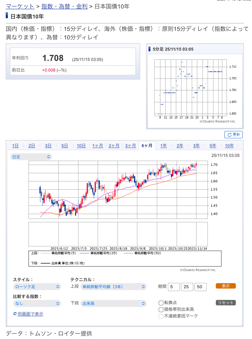This screenshot has width=252, height=339.
Task: Click the リセット button
Action: [225, 303]
